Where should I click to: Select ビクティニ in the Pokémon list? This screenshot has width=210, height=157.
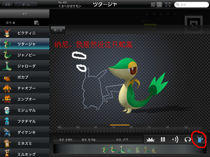point(25,33)
